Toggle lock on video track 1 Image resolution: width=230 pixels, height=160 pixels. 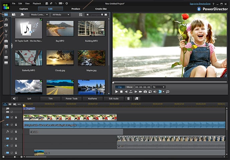click(x=16, y=117)
